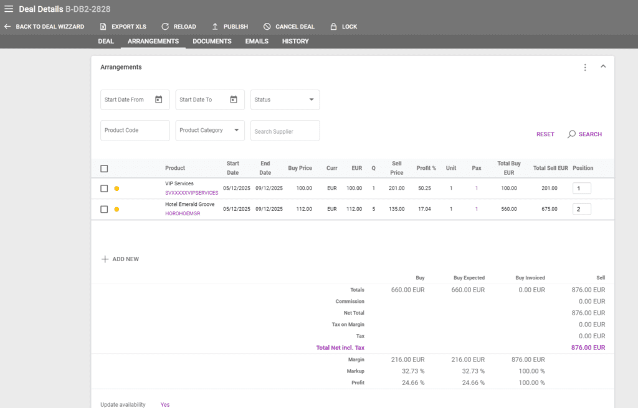Click the ADD NEW button
The image size is (638, 408).
(120, 259)
